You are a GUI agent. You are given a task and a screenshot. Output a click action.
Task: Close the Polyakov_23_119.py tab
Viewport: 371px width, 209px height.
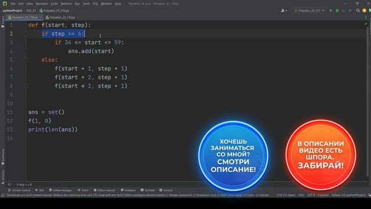tap(78, 17)
